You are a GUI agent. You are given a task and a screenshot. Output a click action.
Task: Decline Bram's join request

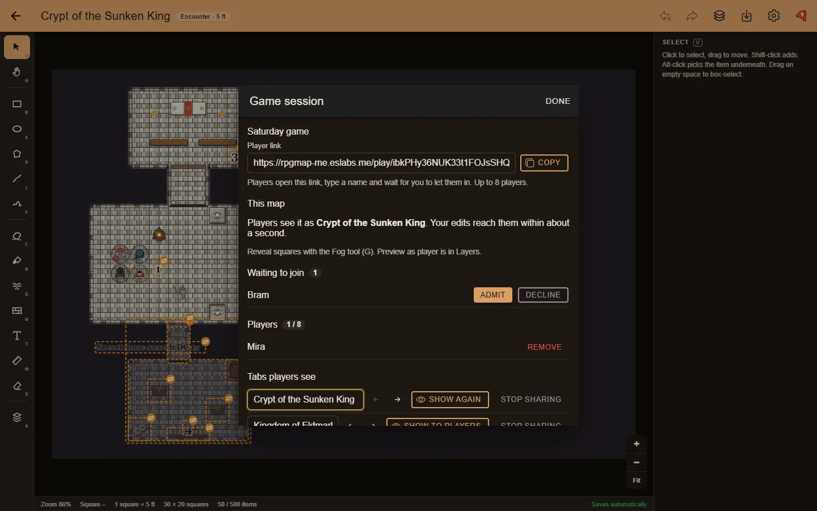[x=543, y=295]
